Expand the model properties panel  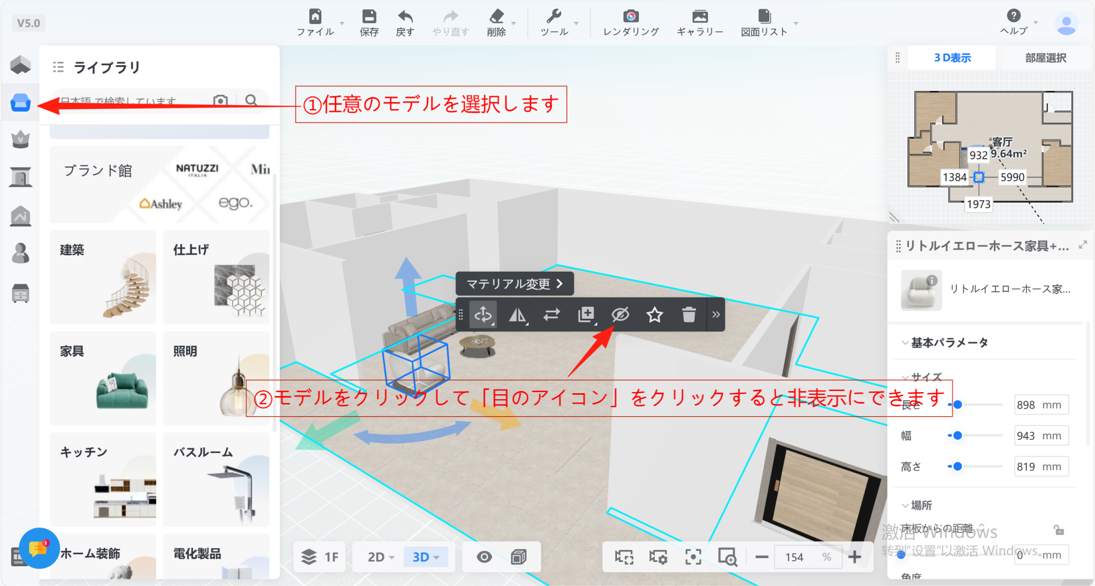point(1082,245)
